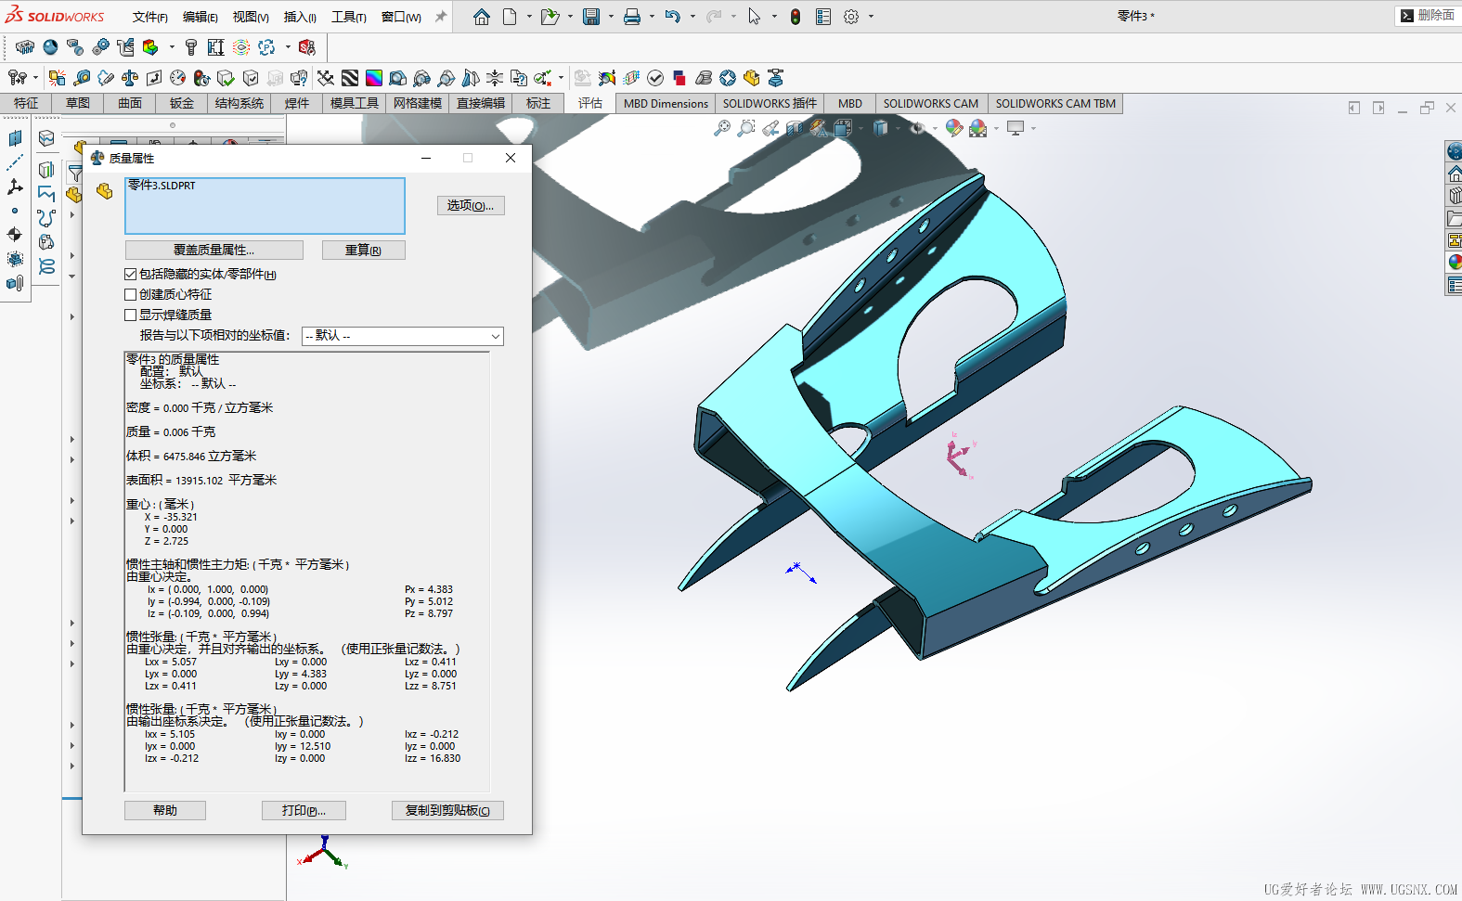Open the dropdown arrow next to Options gear

tap(871, 17)
